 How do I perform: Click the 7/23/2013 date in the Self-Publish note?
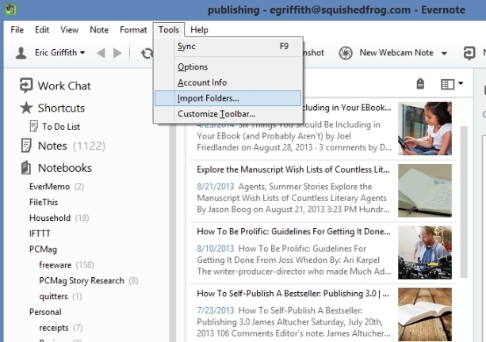(x=215, y=310)
